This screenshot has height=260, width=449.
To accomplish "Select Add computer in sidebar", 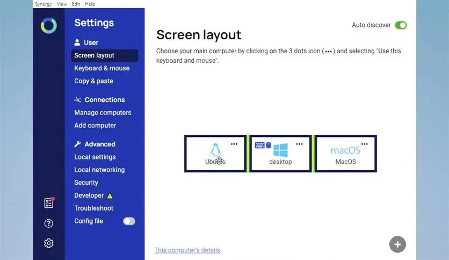I will 95,125.
